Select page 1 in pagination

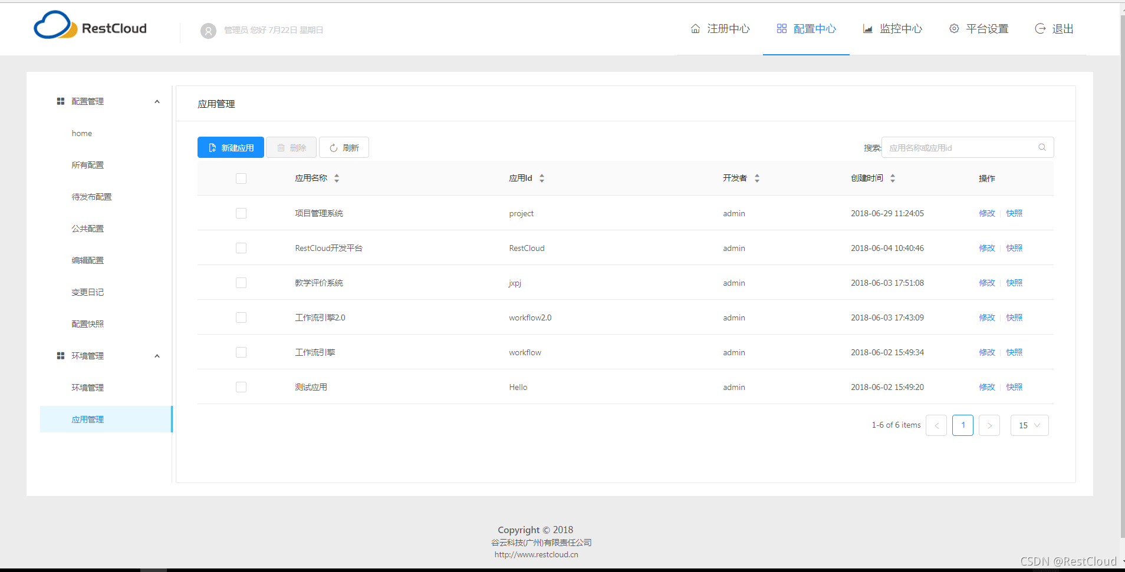[x=963, y=425]
